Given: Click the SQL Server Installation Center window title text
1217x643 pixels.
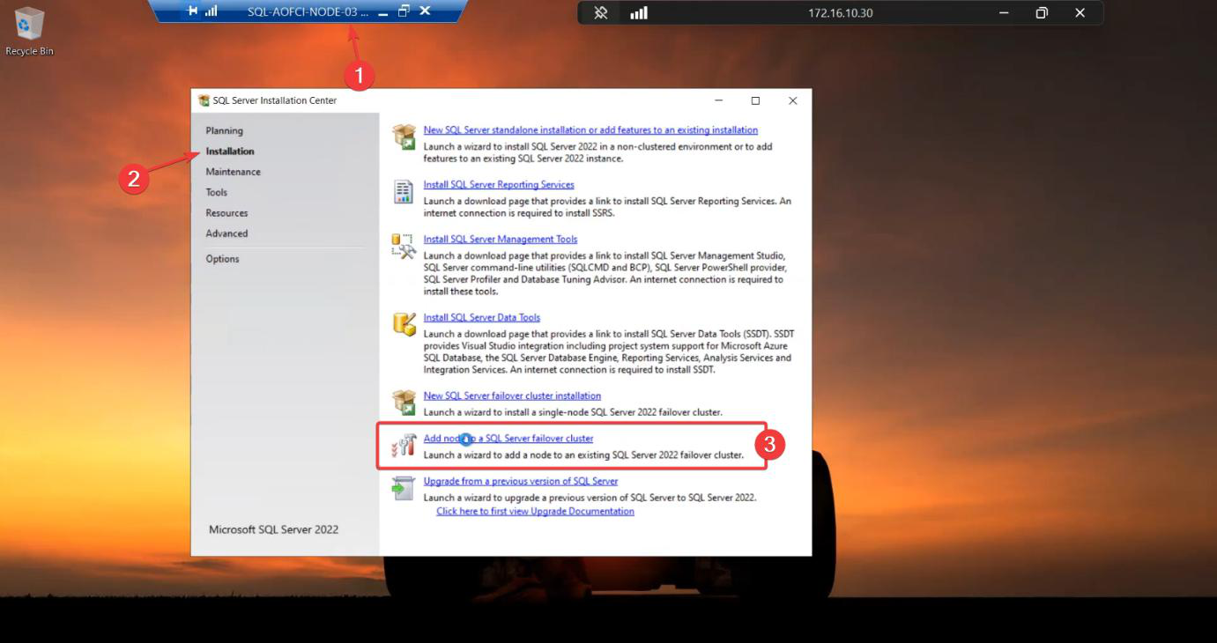Looking at the screenshot, I should coord(275,100).
